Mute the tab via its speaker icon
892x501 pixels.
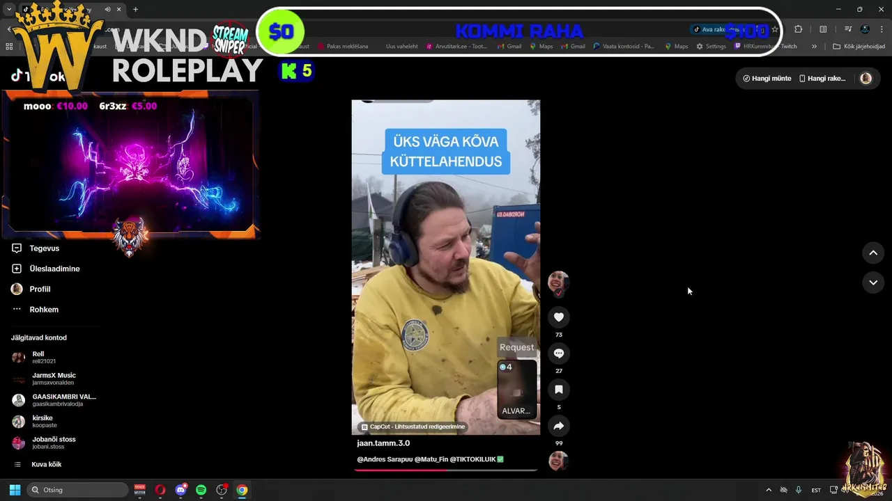tap(107, 9)
